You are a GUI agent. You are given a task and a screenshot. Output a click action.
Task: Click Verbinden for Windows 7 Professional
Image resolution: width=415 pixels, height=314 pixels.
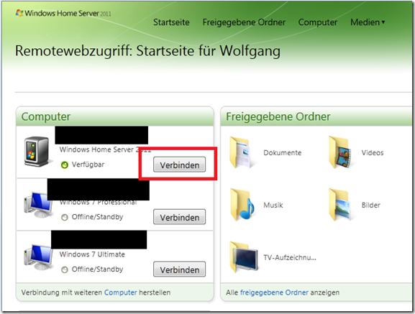pos(179,217)
